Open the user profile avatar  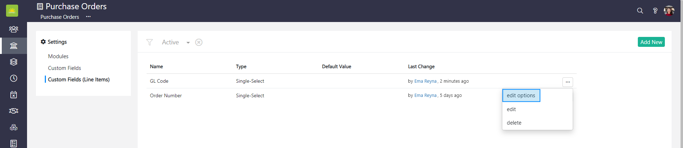[669, 11]
